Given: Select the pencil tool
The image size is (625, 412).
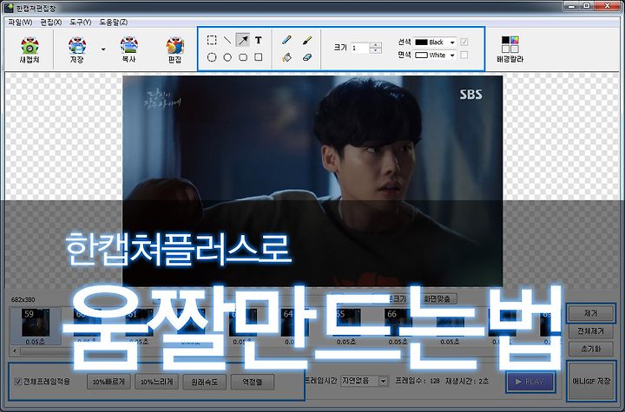Looking at the screenshot, I should (x=286, y=40).
